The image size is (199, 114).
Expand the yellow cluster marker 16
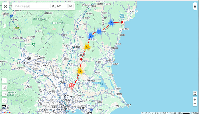tap(80, 71)
